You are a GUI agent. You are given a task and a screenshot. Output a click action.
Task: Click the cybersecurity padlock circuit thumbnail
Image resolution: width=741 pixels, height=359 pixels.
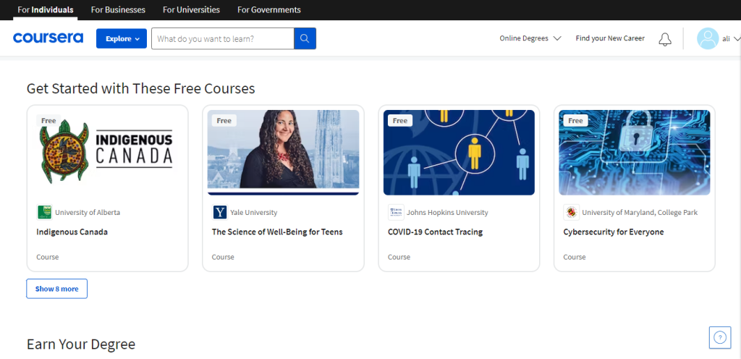pos(634,153)
